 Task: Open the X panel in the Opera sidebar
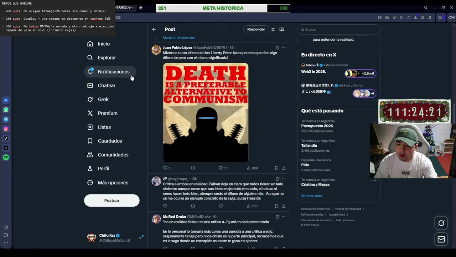(6, 148)
